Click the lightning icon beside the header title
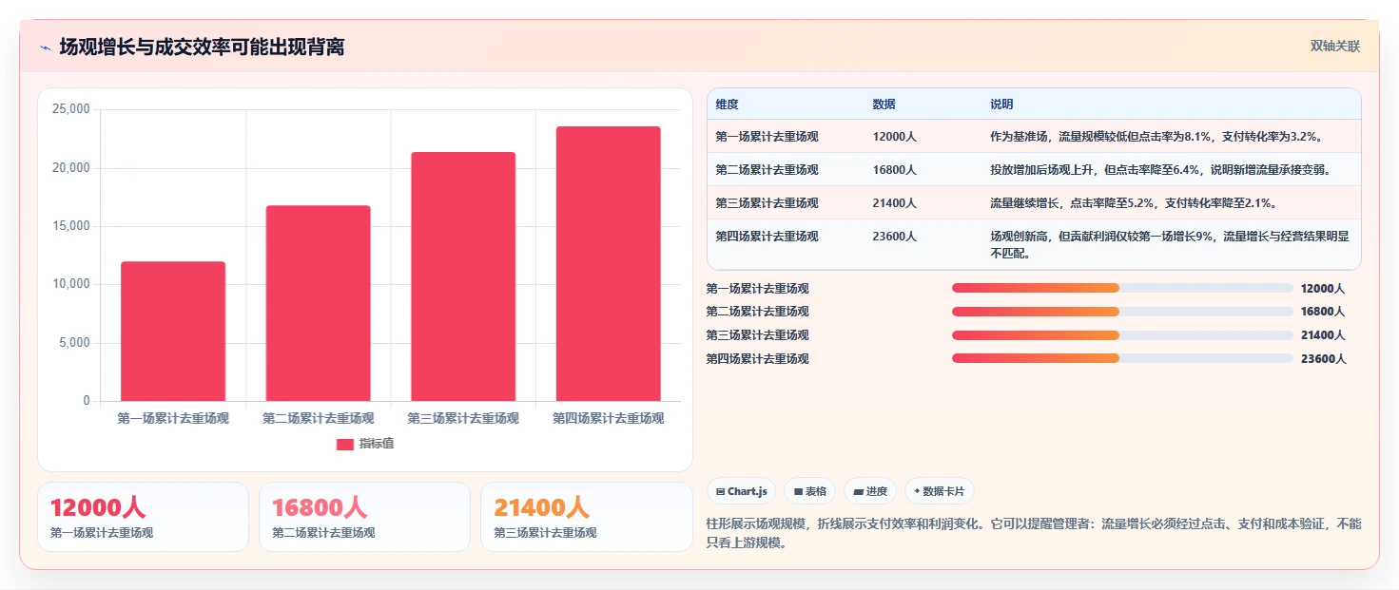This screenshot has width=1399, height=590. [45, 48]
